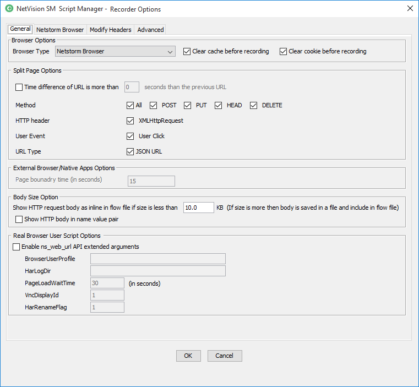Uncheck the User Click event option
The height and width of the screenshot is (387, 419).
click(130, 137)
